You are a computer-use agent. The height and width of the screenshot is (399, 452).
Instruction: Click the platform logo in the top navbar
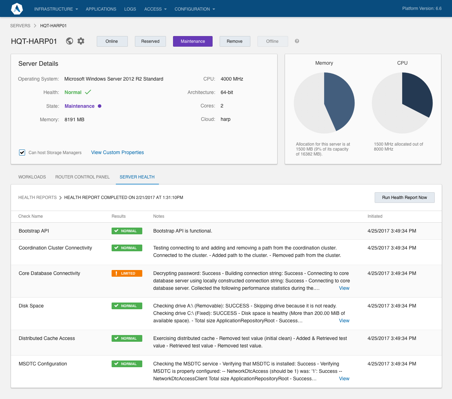17,8
